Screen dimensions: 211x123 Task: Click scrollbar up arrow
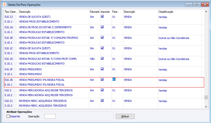[x=206, y=12]
